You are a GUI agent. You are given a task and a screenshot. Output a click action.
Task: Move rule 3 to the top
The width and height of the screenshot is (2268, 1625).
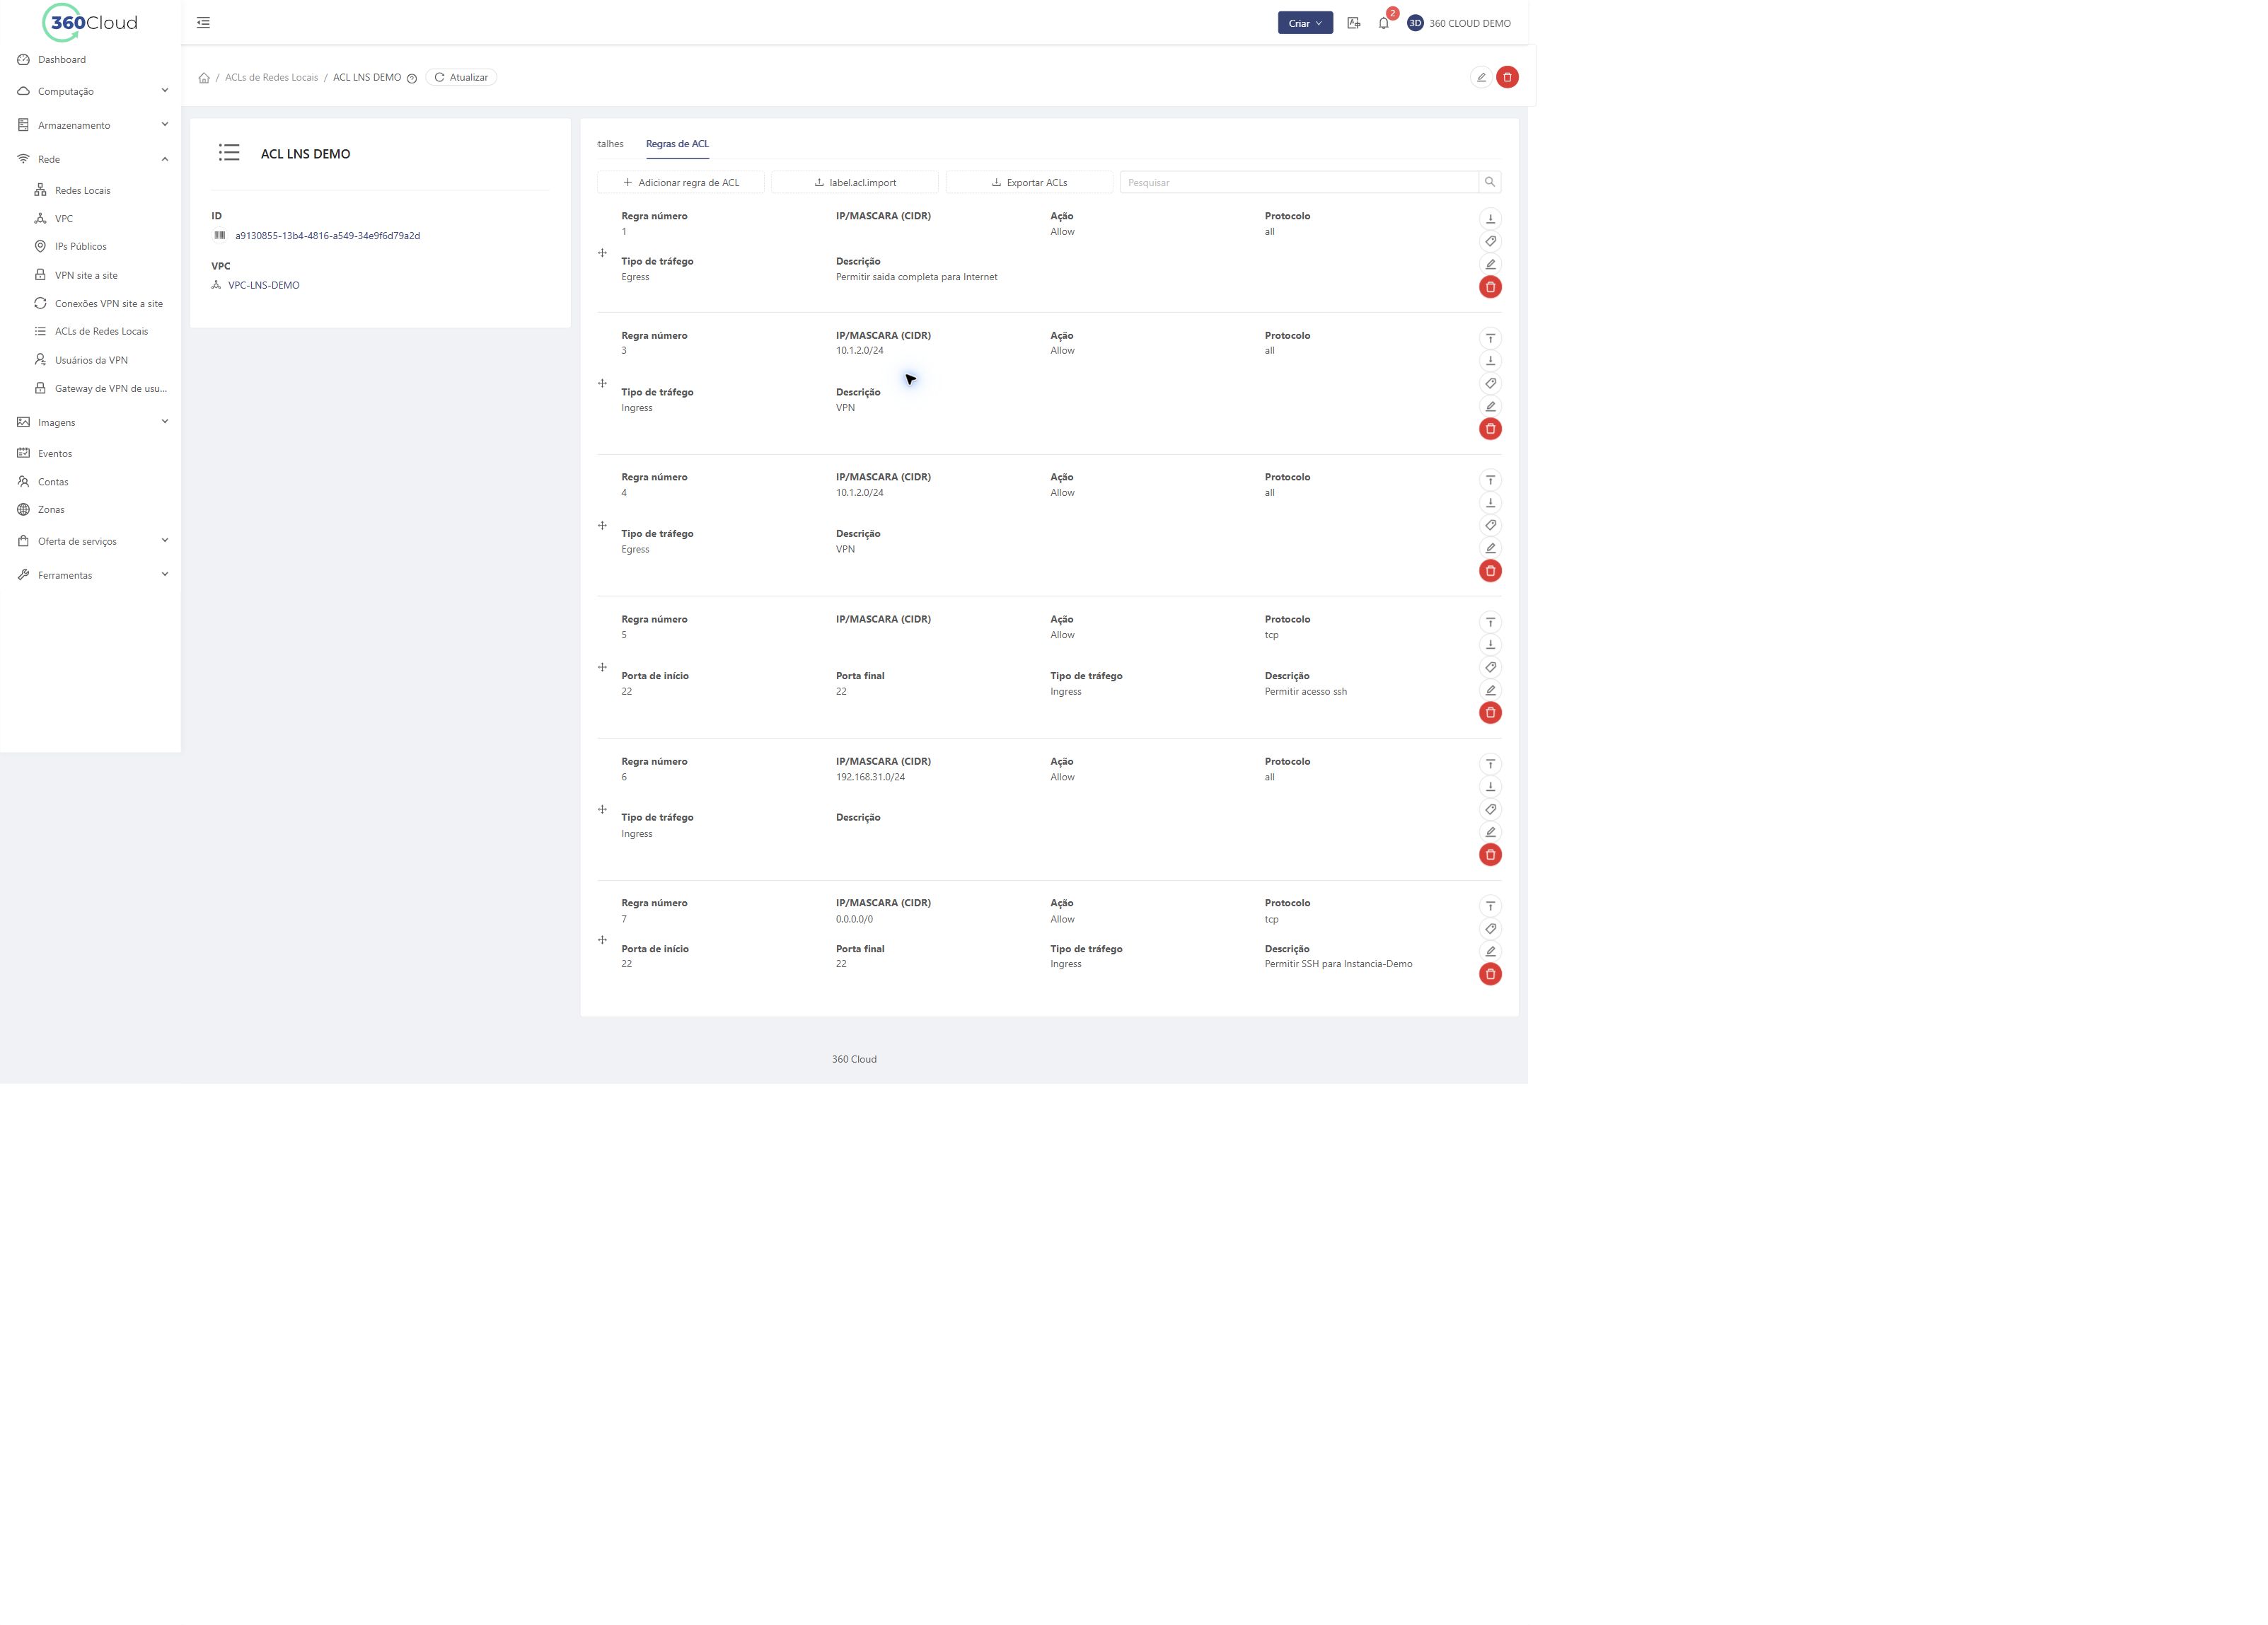tap(1490, 338)
